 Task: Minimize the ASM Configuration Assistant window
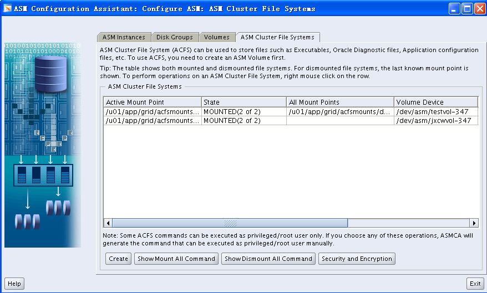(x=454, y=9)
